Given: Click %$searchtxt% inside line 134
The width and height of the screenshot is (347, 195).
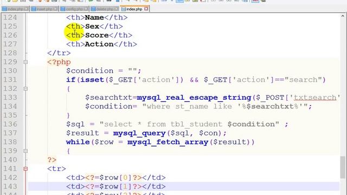Looking at the screenshot, I should coord(270,106).
